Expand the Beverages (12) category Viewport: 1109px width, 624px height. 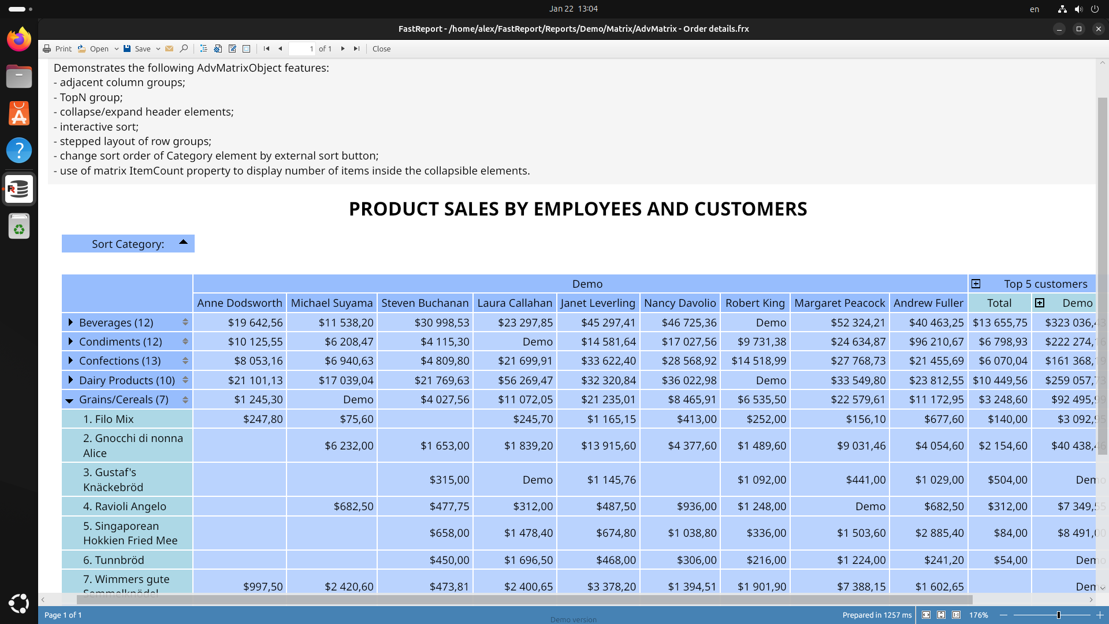70,322
